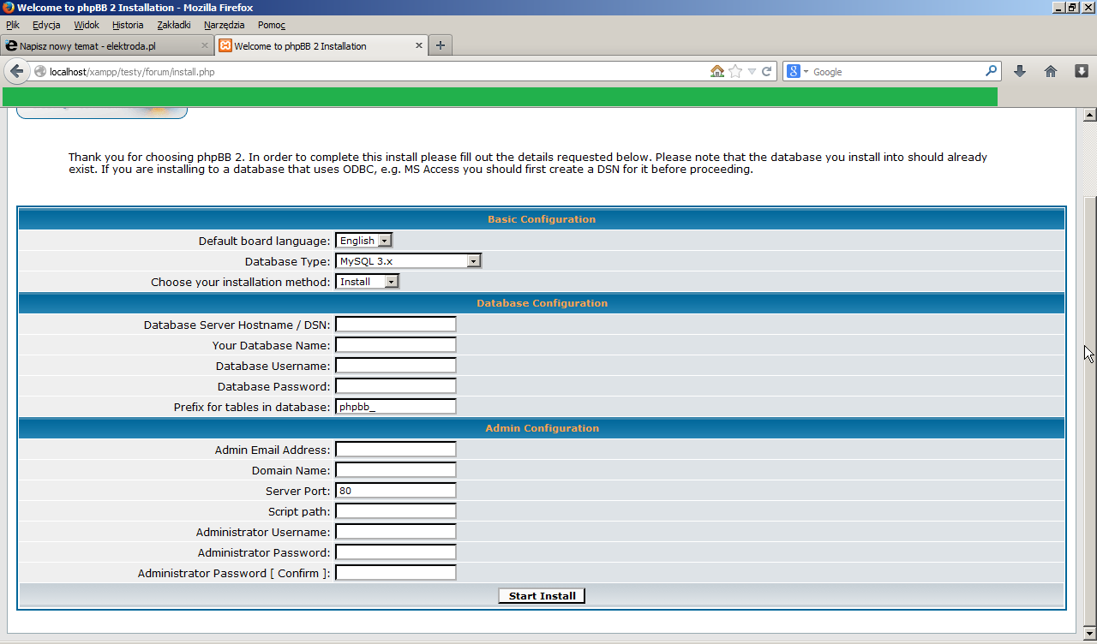Open the Pomoc menu
Image resolution: width=1097 pixels, height=644 pixels.
[x=272, y=25]
